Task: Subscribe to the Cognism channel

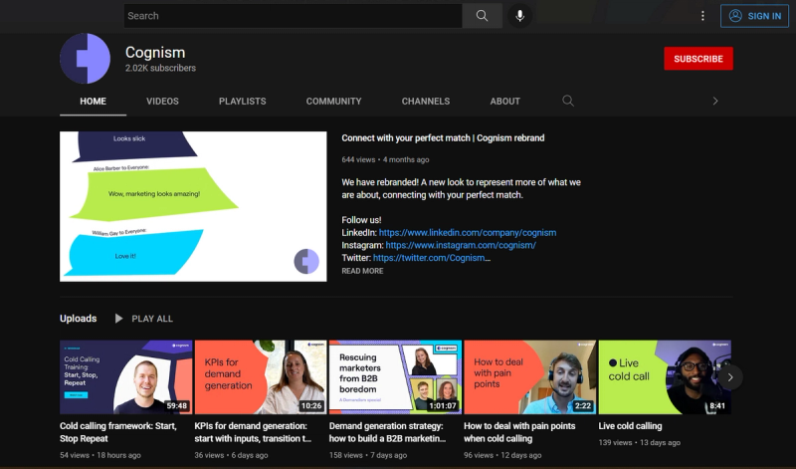Action: coord(698,59)
